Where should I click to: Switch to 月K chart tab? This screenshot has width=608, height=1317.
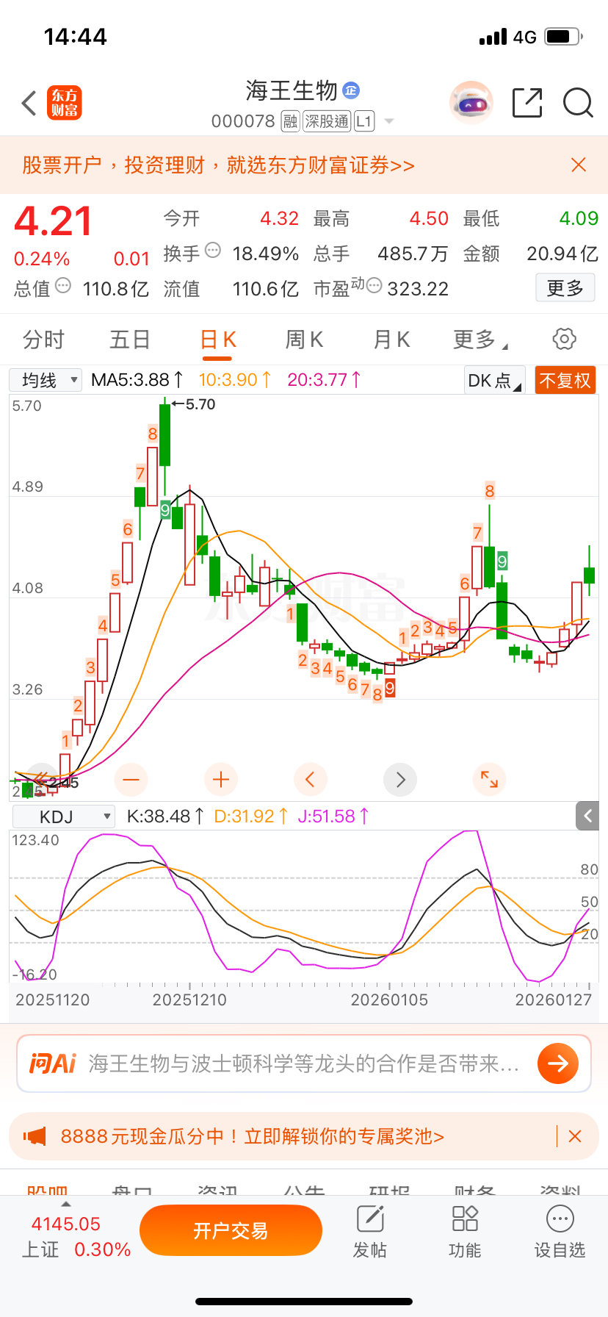(391, 340)
